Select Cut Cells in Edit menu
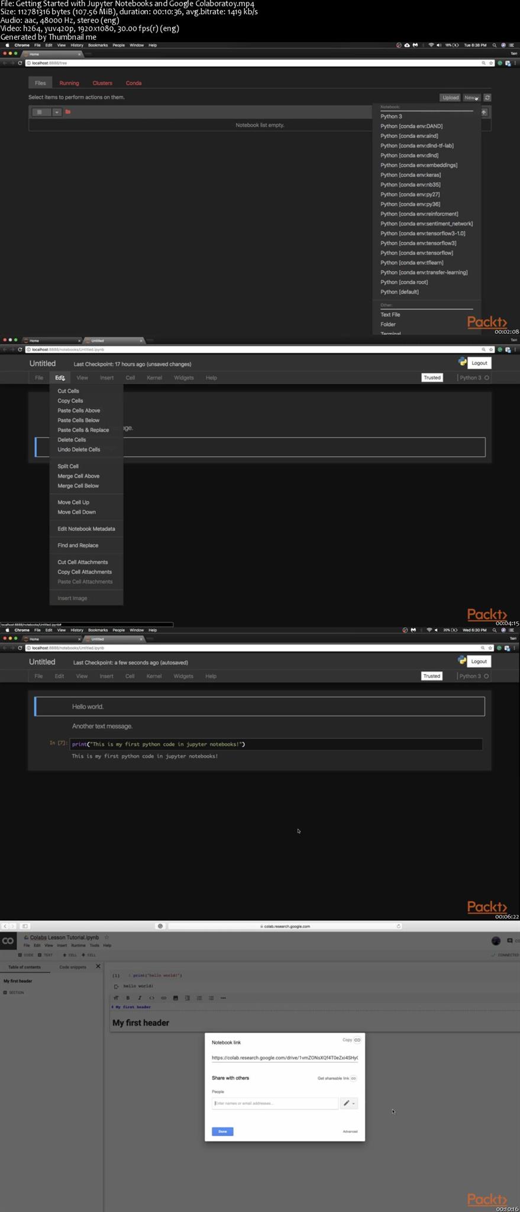This screenshot has width=520, height=1212. click(x=68, y=391)
